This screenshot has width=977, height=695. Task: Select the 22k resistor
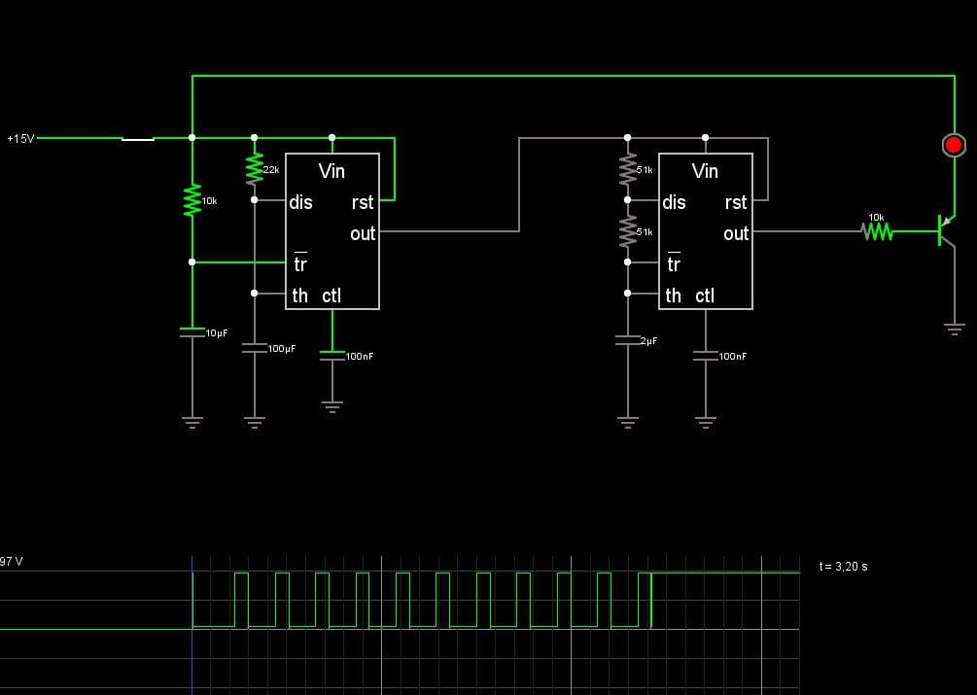[255, 169]
